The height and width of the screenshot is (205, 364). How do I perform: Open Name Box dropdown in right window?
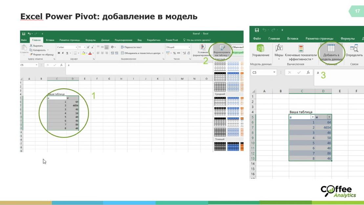(274, 72)
